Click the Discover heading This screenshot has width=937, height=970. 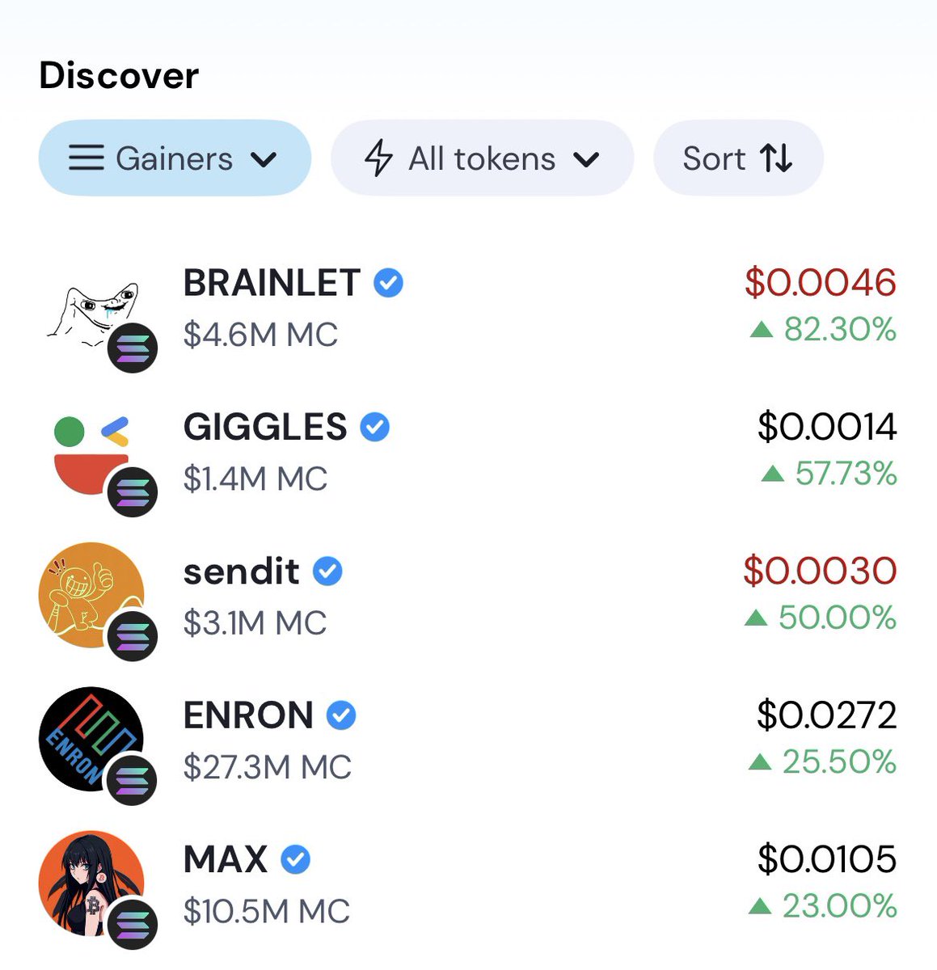click(x=119, y=76)
